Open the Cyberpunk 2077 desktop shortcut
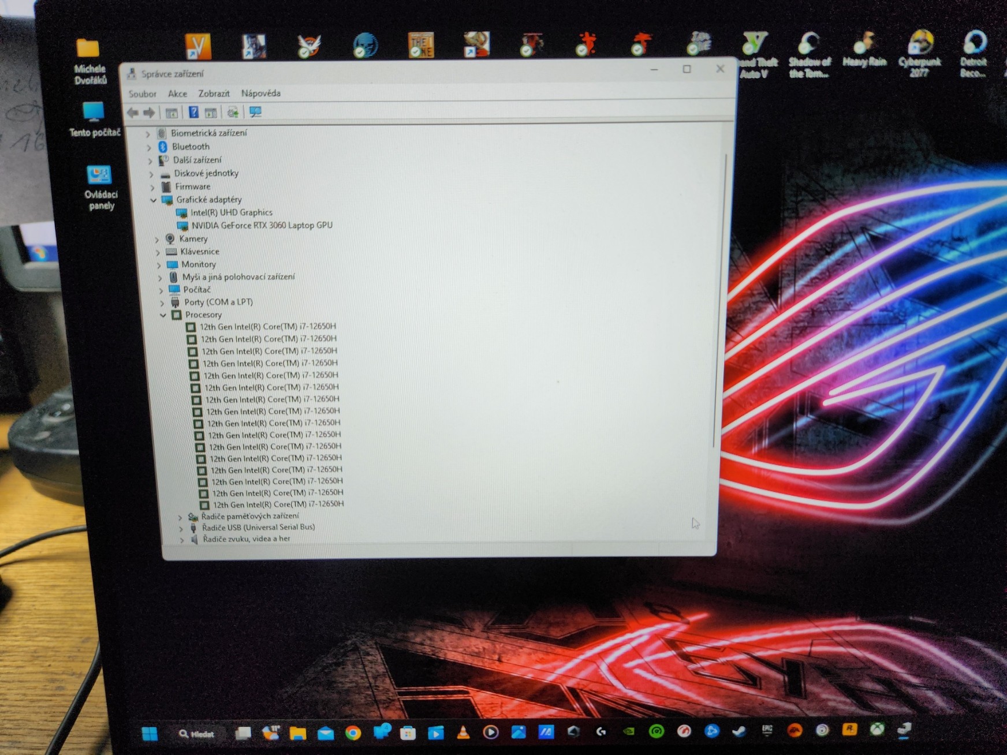The width and height of the screenshot is (1007, 755). tap(919, 53)
